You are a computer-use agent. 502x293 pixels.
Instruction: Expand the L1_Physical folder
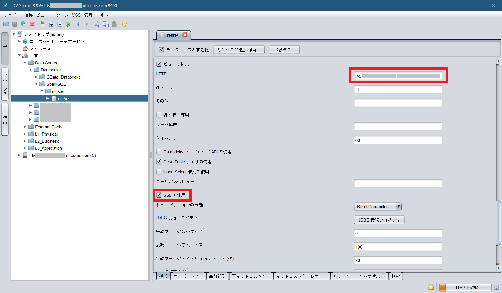(x=25, y=134)
